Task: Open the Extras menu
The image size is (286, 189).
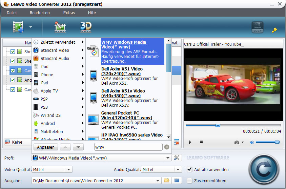Action: click(69, 13)
